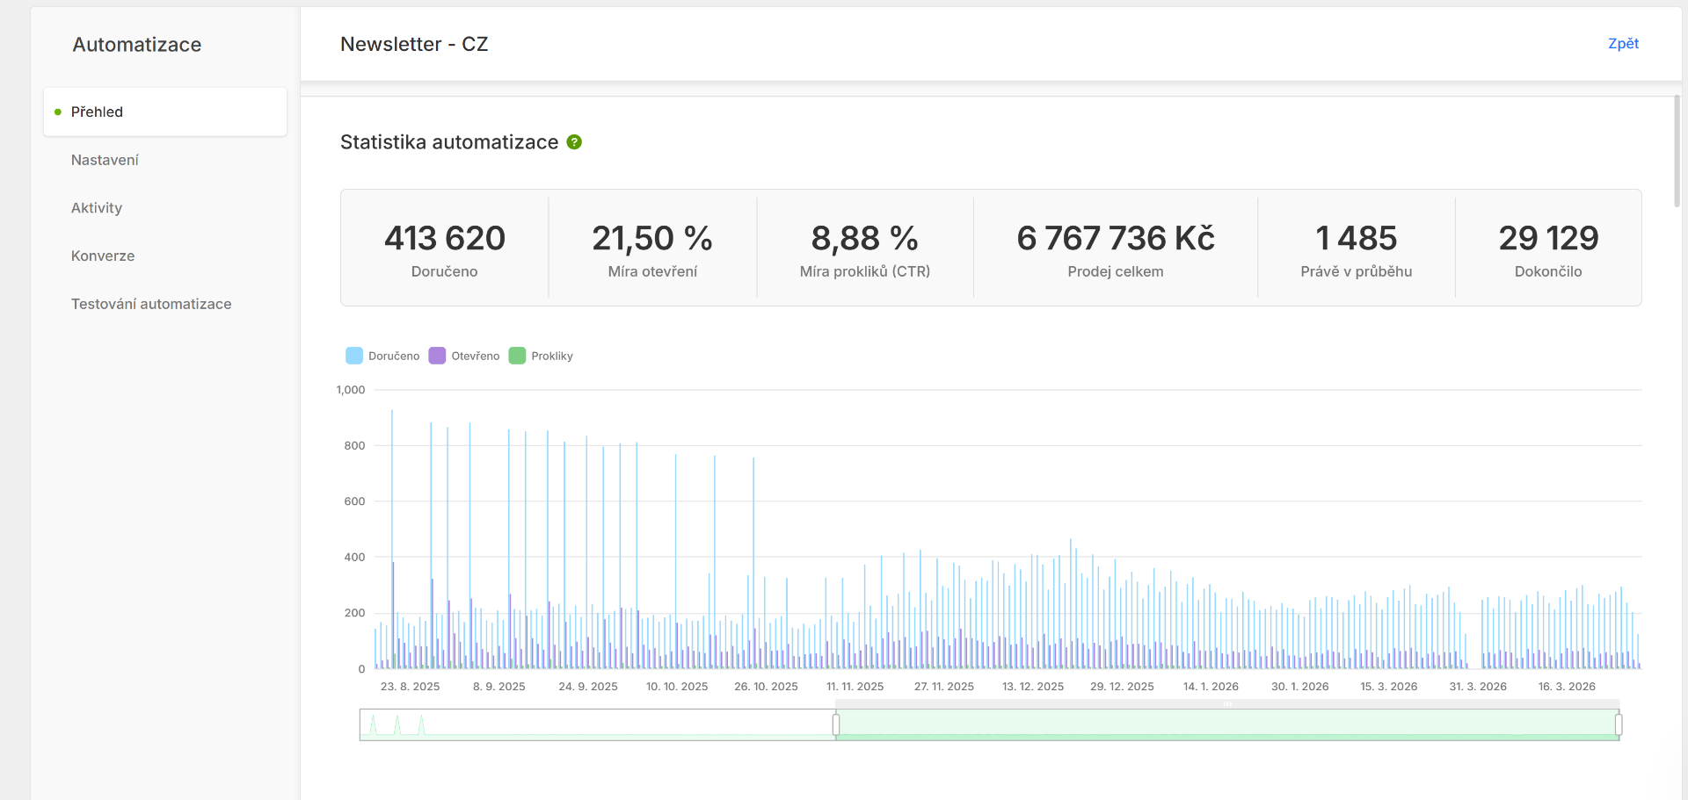Image resolution: width=1688 pixels, height=800 pixels.
Task: Toggle the Otevřeno legend series
Action: click(464, 356)
